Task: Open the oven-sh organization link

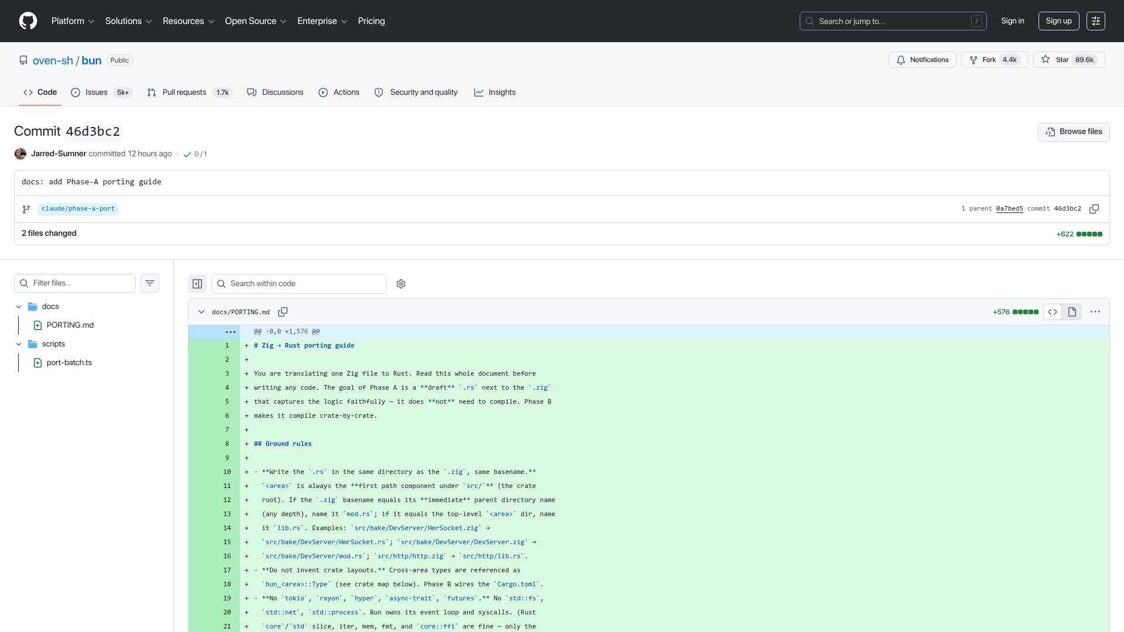Action: click(53, 60)
